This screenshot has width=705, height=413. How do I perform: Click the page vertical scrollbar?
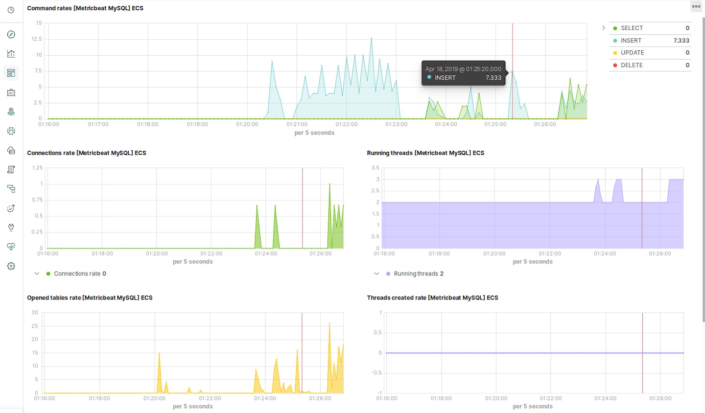(x=704, y=169)
